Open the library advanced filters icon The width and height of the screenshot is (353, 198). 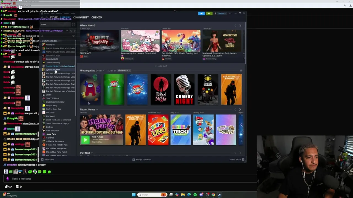pos(73,36)
